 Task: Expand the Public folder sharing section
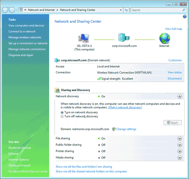[180, 145]
